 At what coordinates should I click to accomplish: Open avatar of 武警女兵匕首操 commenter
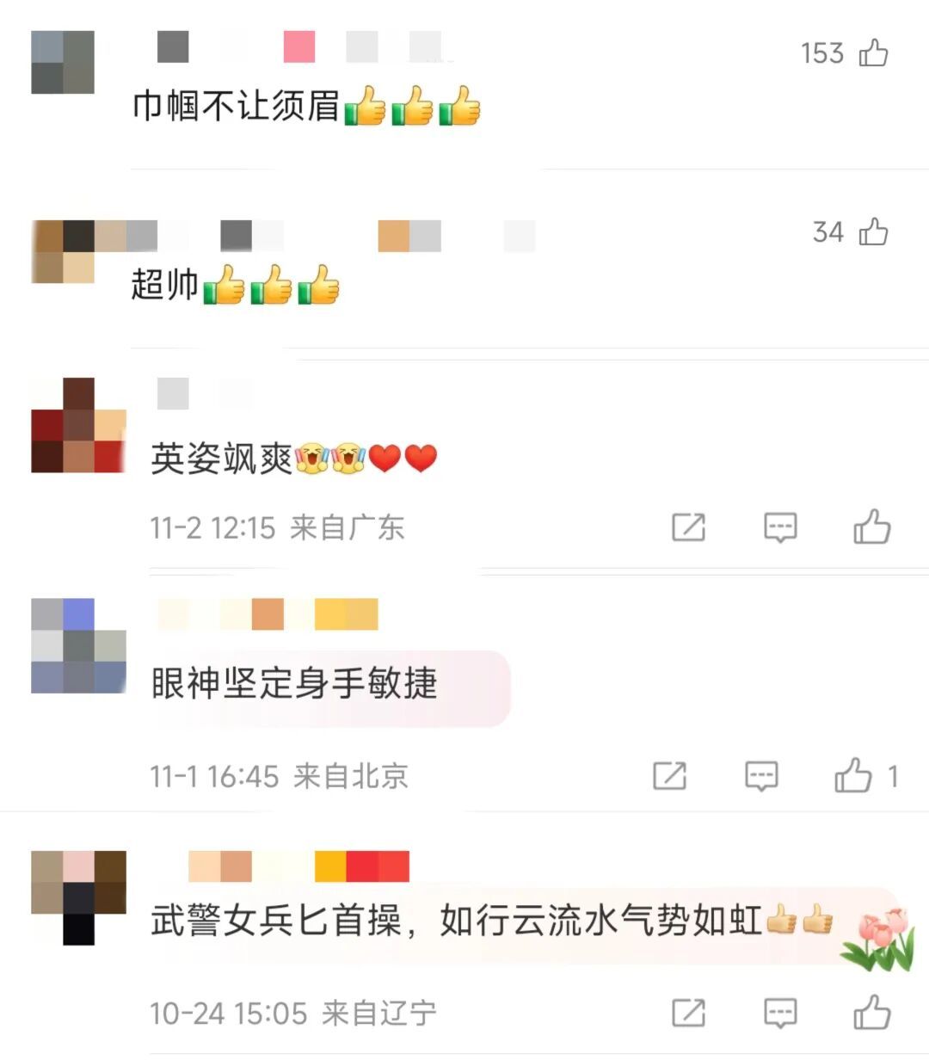tap(78, 897)
